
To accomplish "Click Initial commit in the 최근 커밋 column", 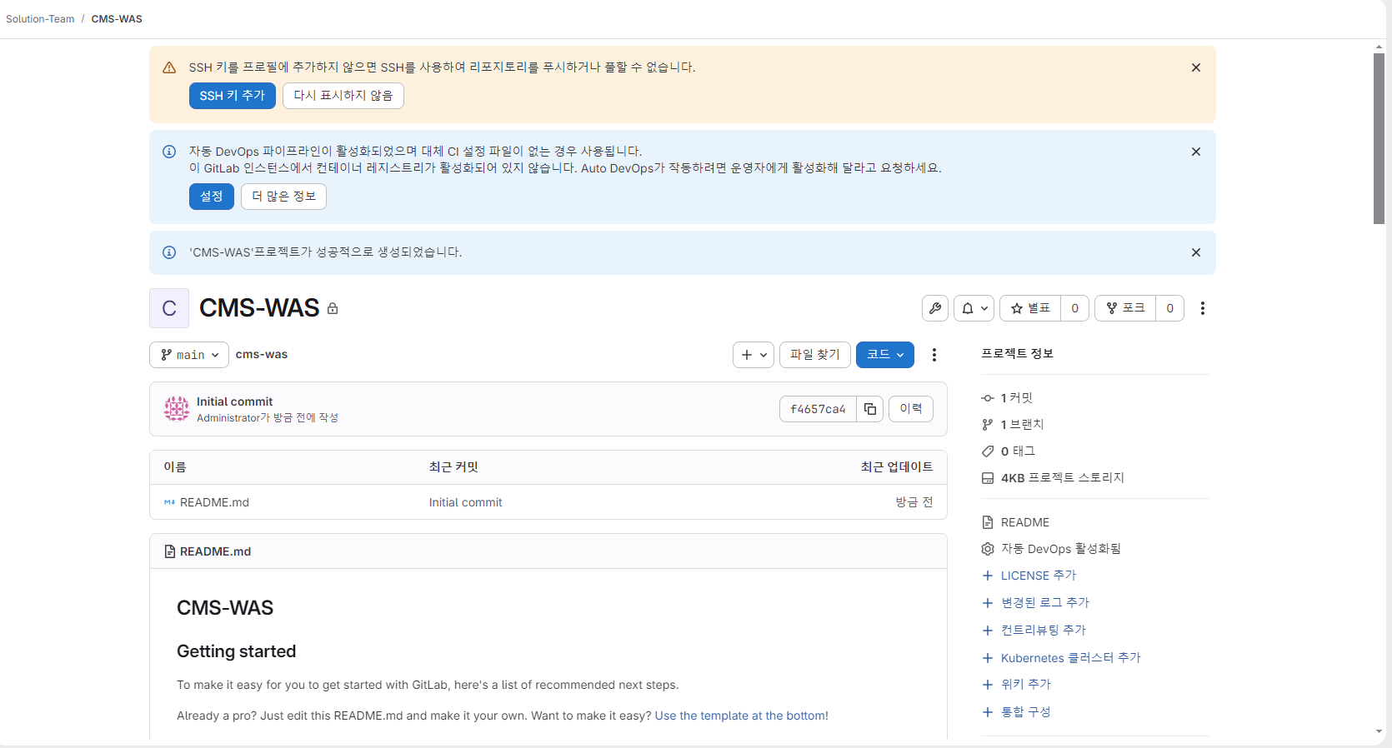I will click(465, 502).
